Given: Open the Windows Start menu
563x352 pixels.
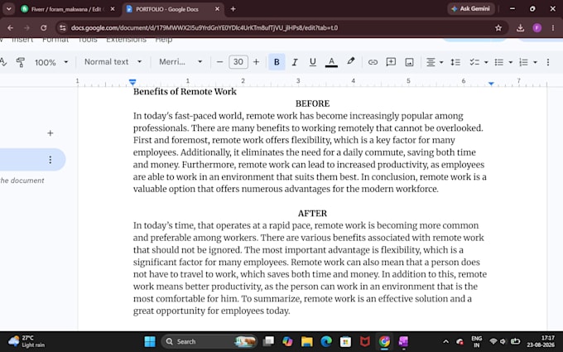Looking at the screenshot, I should tap(150, 341).
